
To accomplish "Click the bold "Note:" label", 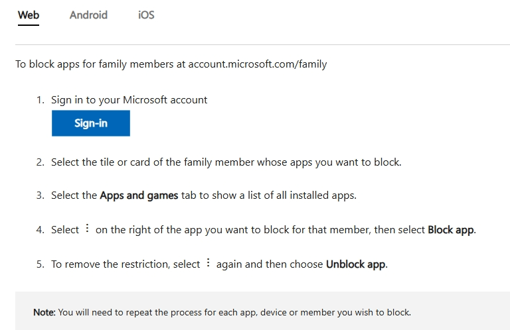I will point(44,312).
